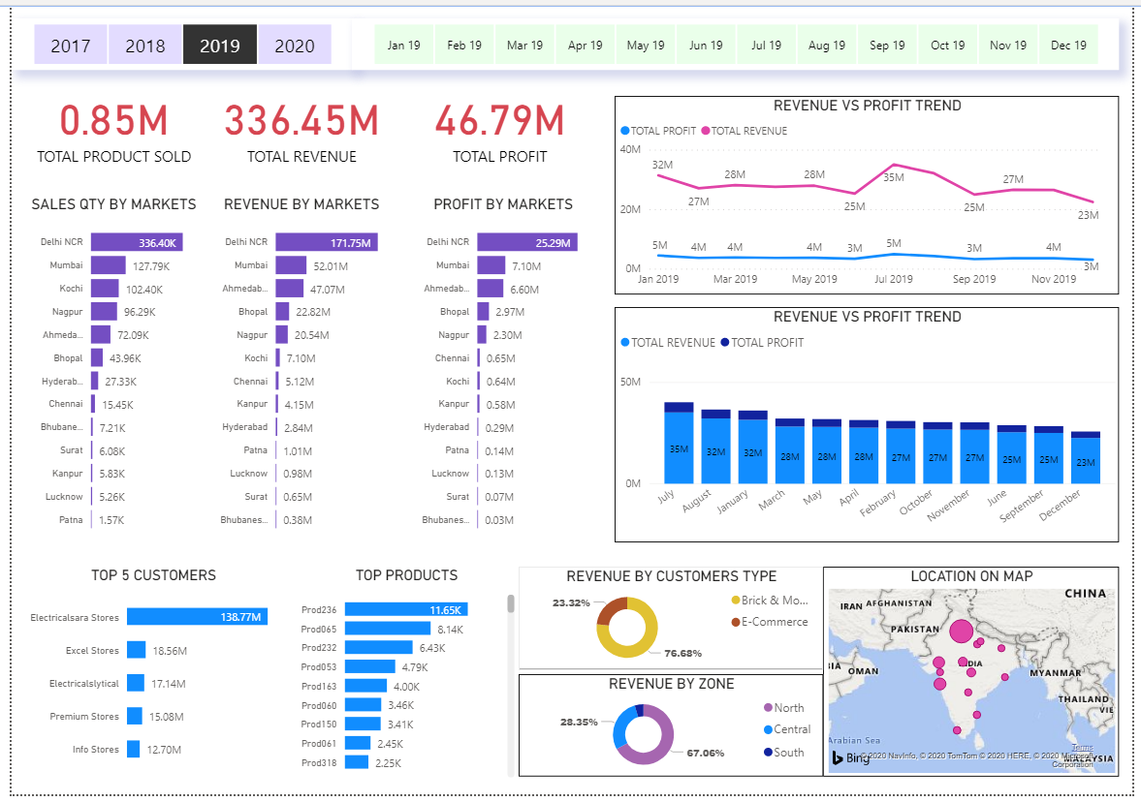Toggle the Jan 19 month filter
1141x802 pixels.
[403, 44]
